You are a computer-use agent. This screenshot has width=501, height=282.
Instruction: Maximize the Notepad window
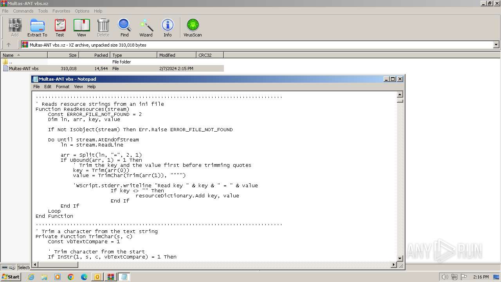click(x=393, y=79)
